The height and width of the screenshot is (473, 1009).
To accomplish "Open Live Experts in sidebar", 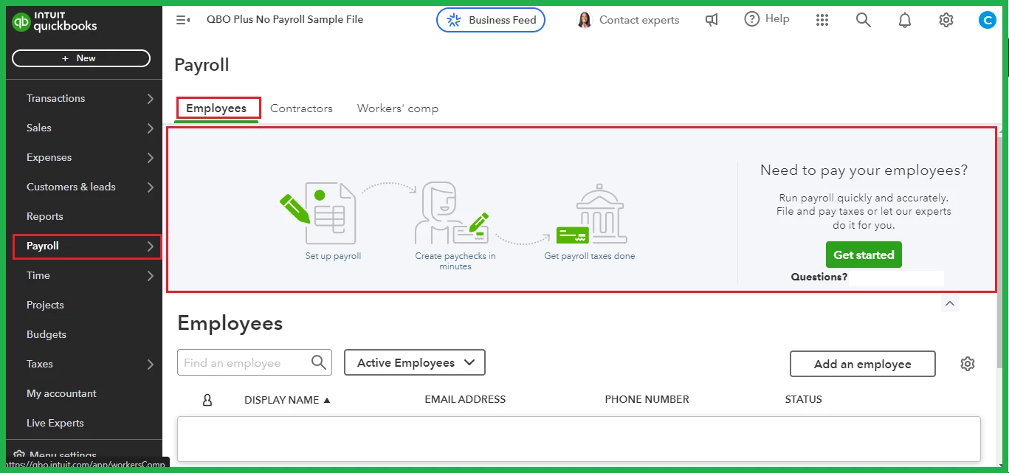I will pos(55,423).
